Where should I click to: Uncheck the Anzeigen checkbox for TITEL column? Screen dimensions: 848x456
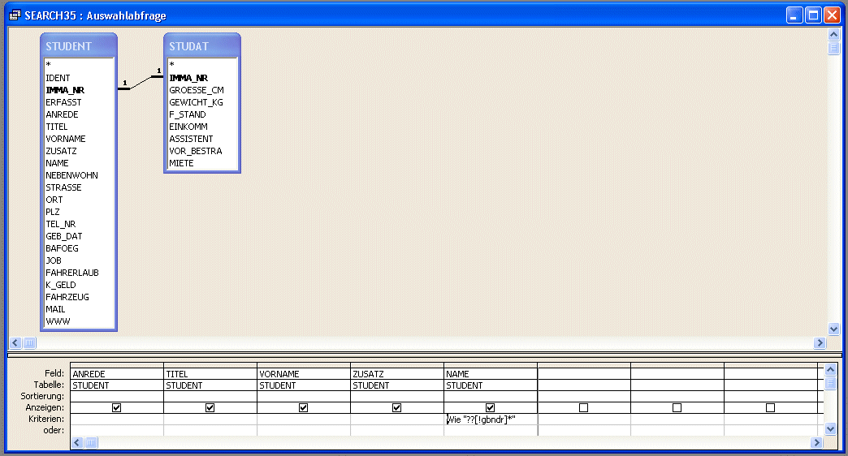(210, 408)
